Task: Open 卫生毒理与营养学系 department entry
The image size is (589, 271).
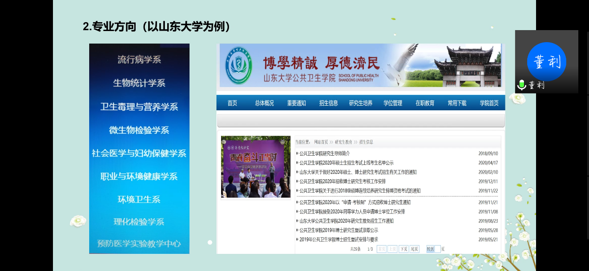Action: (x=139, y=107)
